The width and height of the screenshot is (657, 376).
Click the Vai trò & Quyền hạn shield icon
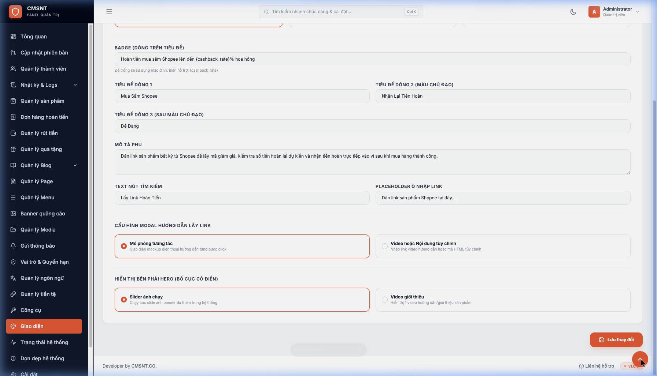[13, 262]
